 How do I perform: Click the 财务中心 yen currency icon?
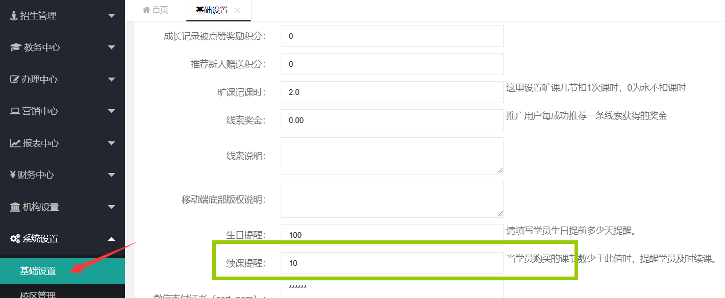(13, 175)
